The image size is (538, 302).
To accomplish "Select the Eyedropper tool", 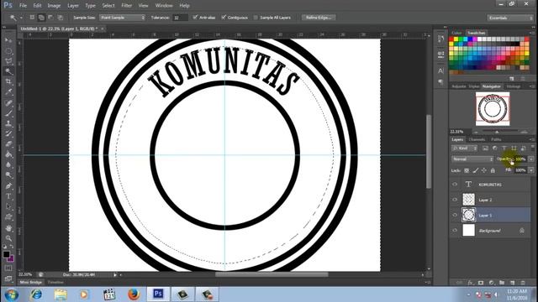I will click(x=8, y=92).
